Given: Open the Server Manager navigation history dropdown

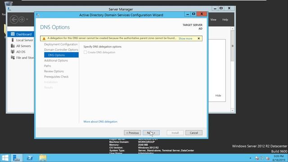Looking at the screenshot, I should point(27,19).
